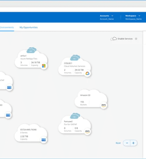Click Enable Services label
This screenshot has height=159, width=146.
125,39
